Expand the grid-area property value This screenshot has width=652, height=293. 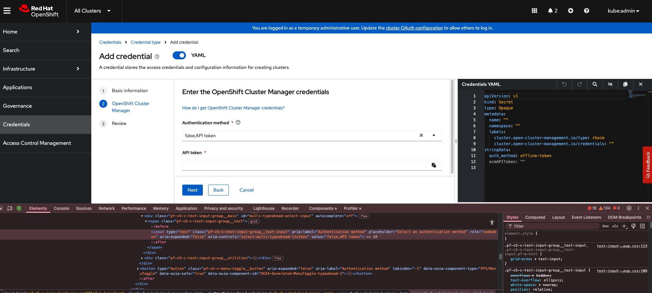(535, 259)
